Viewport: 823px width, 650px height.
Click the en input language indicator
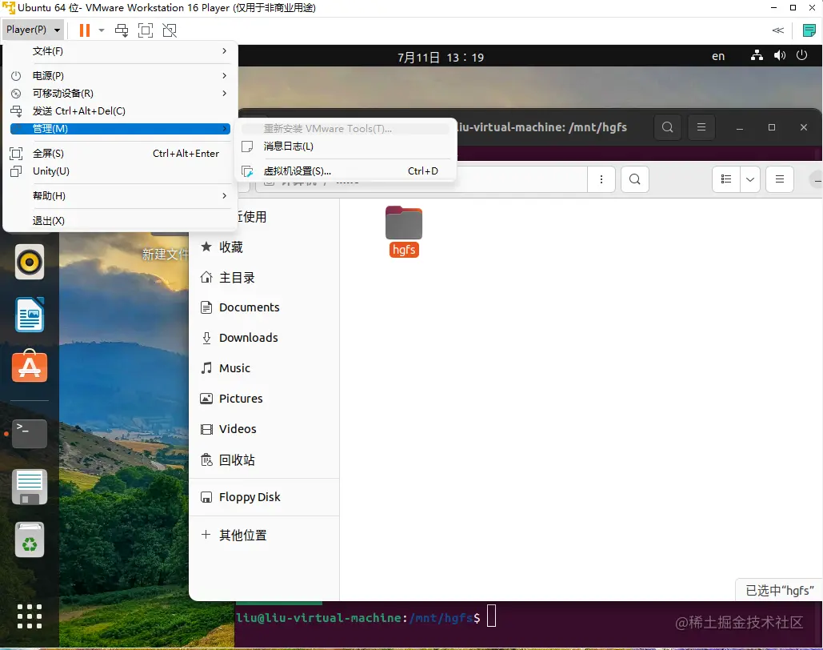(x=718, y=56)
